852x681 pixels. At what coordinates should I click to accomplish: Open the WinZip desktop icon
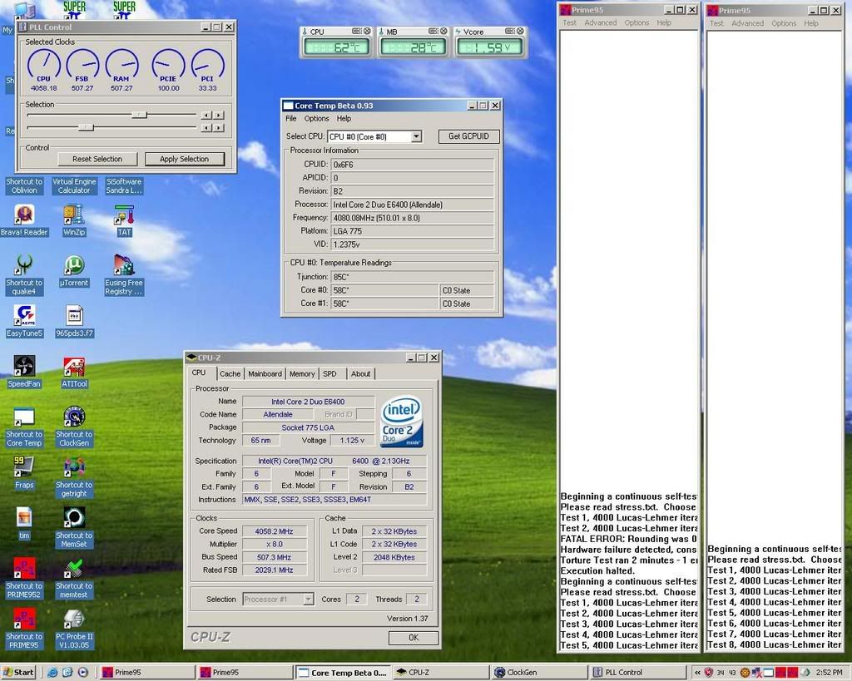coord(74,215)
